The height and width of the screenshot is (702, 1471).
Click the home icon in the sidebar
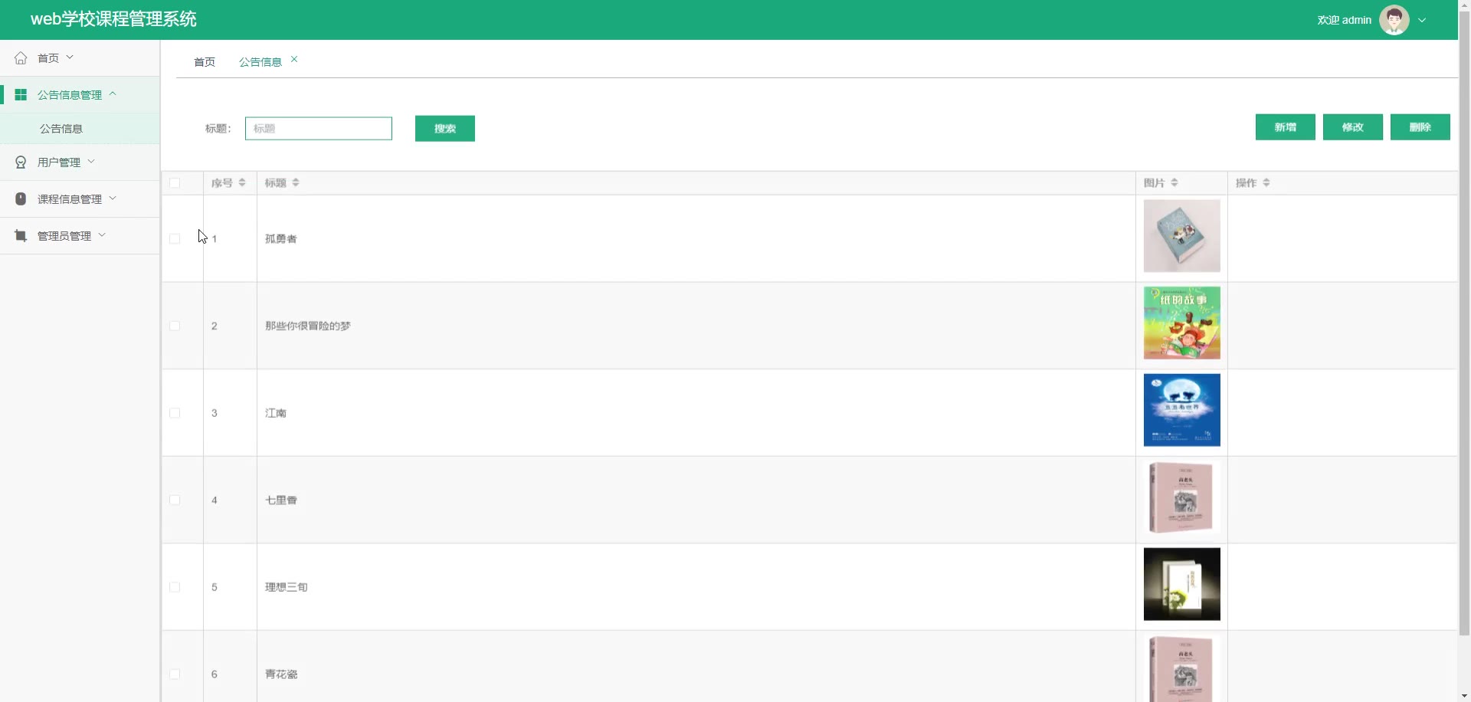[x=21, y=58]
